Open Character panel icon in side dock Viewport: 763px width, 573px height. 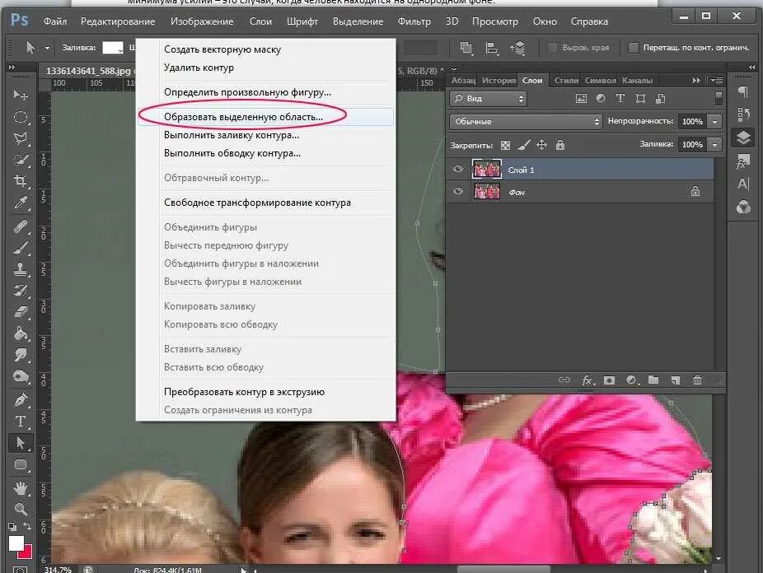(743, 184)
